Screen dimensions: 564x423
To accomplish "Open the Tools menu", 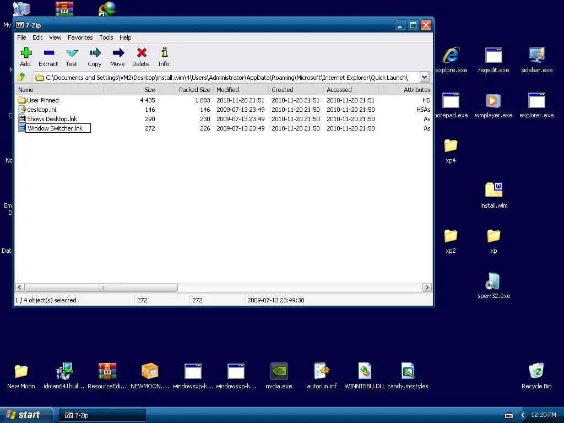I will tap(106, 37).
